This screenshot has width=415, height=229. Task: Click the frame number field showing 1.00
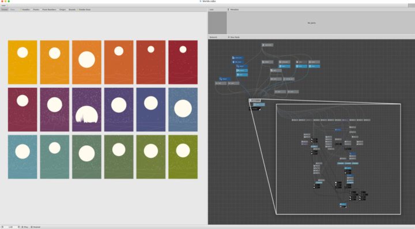10,227
